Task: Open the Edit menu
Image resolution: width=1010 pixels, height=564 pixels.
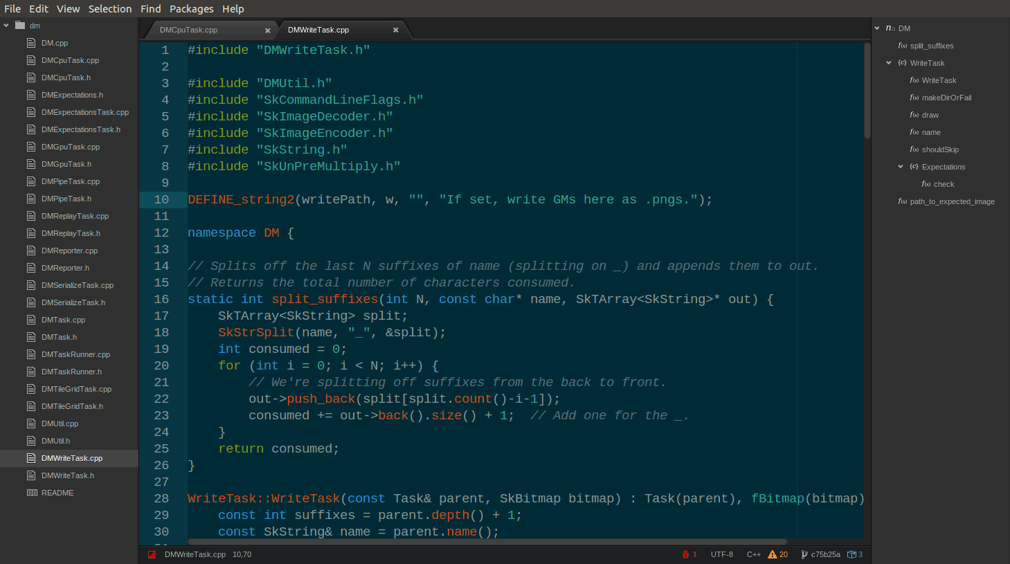Action: [39, 9]
